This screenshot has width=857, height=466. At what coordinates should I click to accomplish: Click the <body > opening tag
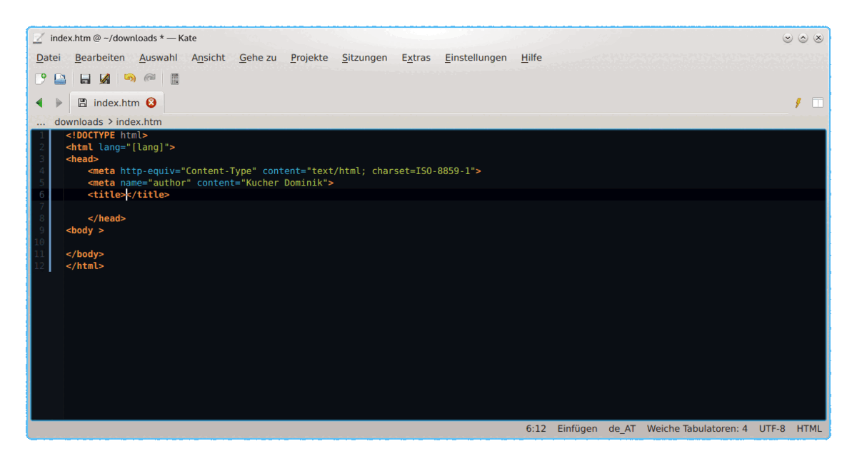coord(85,230)
